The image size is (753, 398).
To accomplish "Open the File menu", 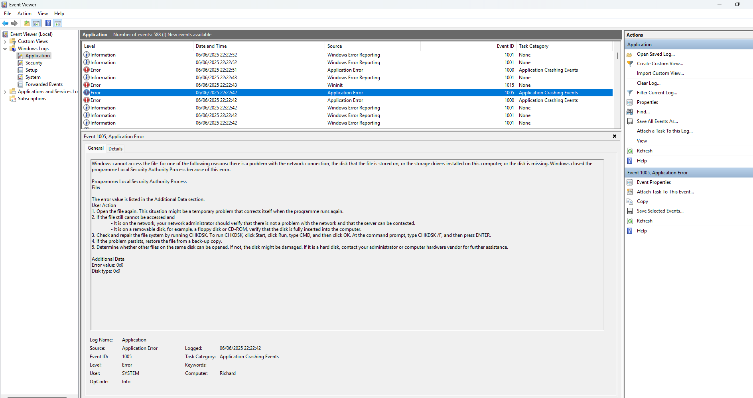I will click(8, 14).
